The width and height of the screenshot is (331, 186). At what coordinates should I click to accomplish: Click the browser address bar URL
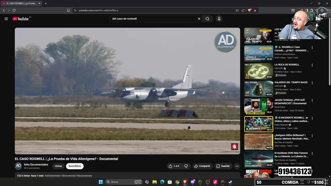click(99, 10)
